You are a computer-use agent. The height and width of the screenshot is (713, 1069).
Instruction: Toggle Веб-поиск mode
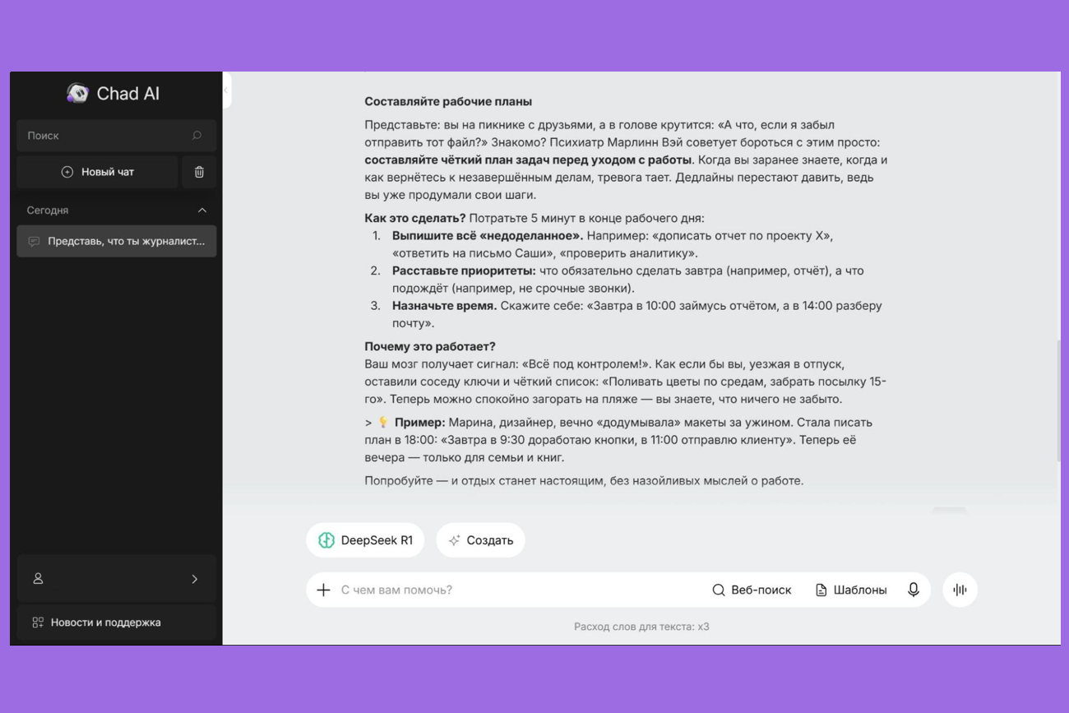751,590
